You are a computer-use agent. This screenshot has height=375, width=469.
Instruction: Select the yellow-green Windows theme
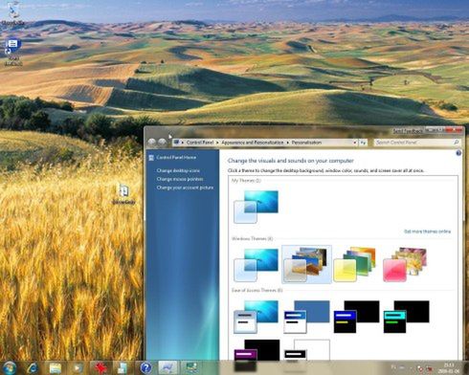(355, 264)
